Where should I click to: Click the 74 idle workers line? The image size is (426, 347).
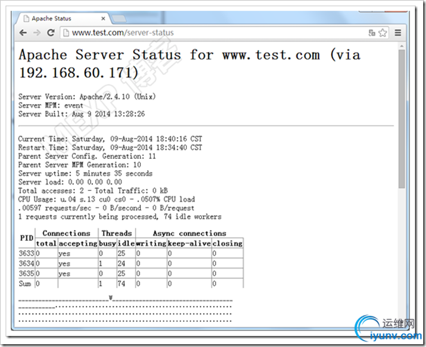tap(120, 217)
